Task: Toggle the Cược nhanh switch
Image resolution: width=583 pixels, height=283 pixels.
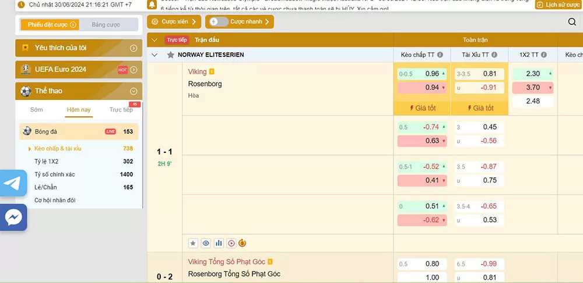Action: click(219, 22)
